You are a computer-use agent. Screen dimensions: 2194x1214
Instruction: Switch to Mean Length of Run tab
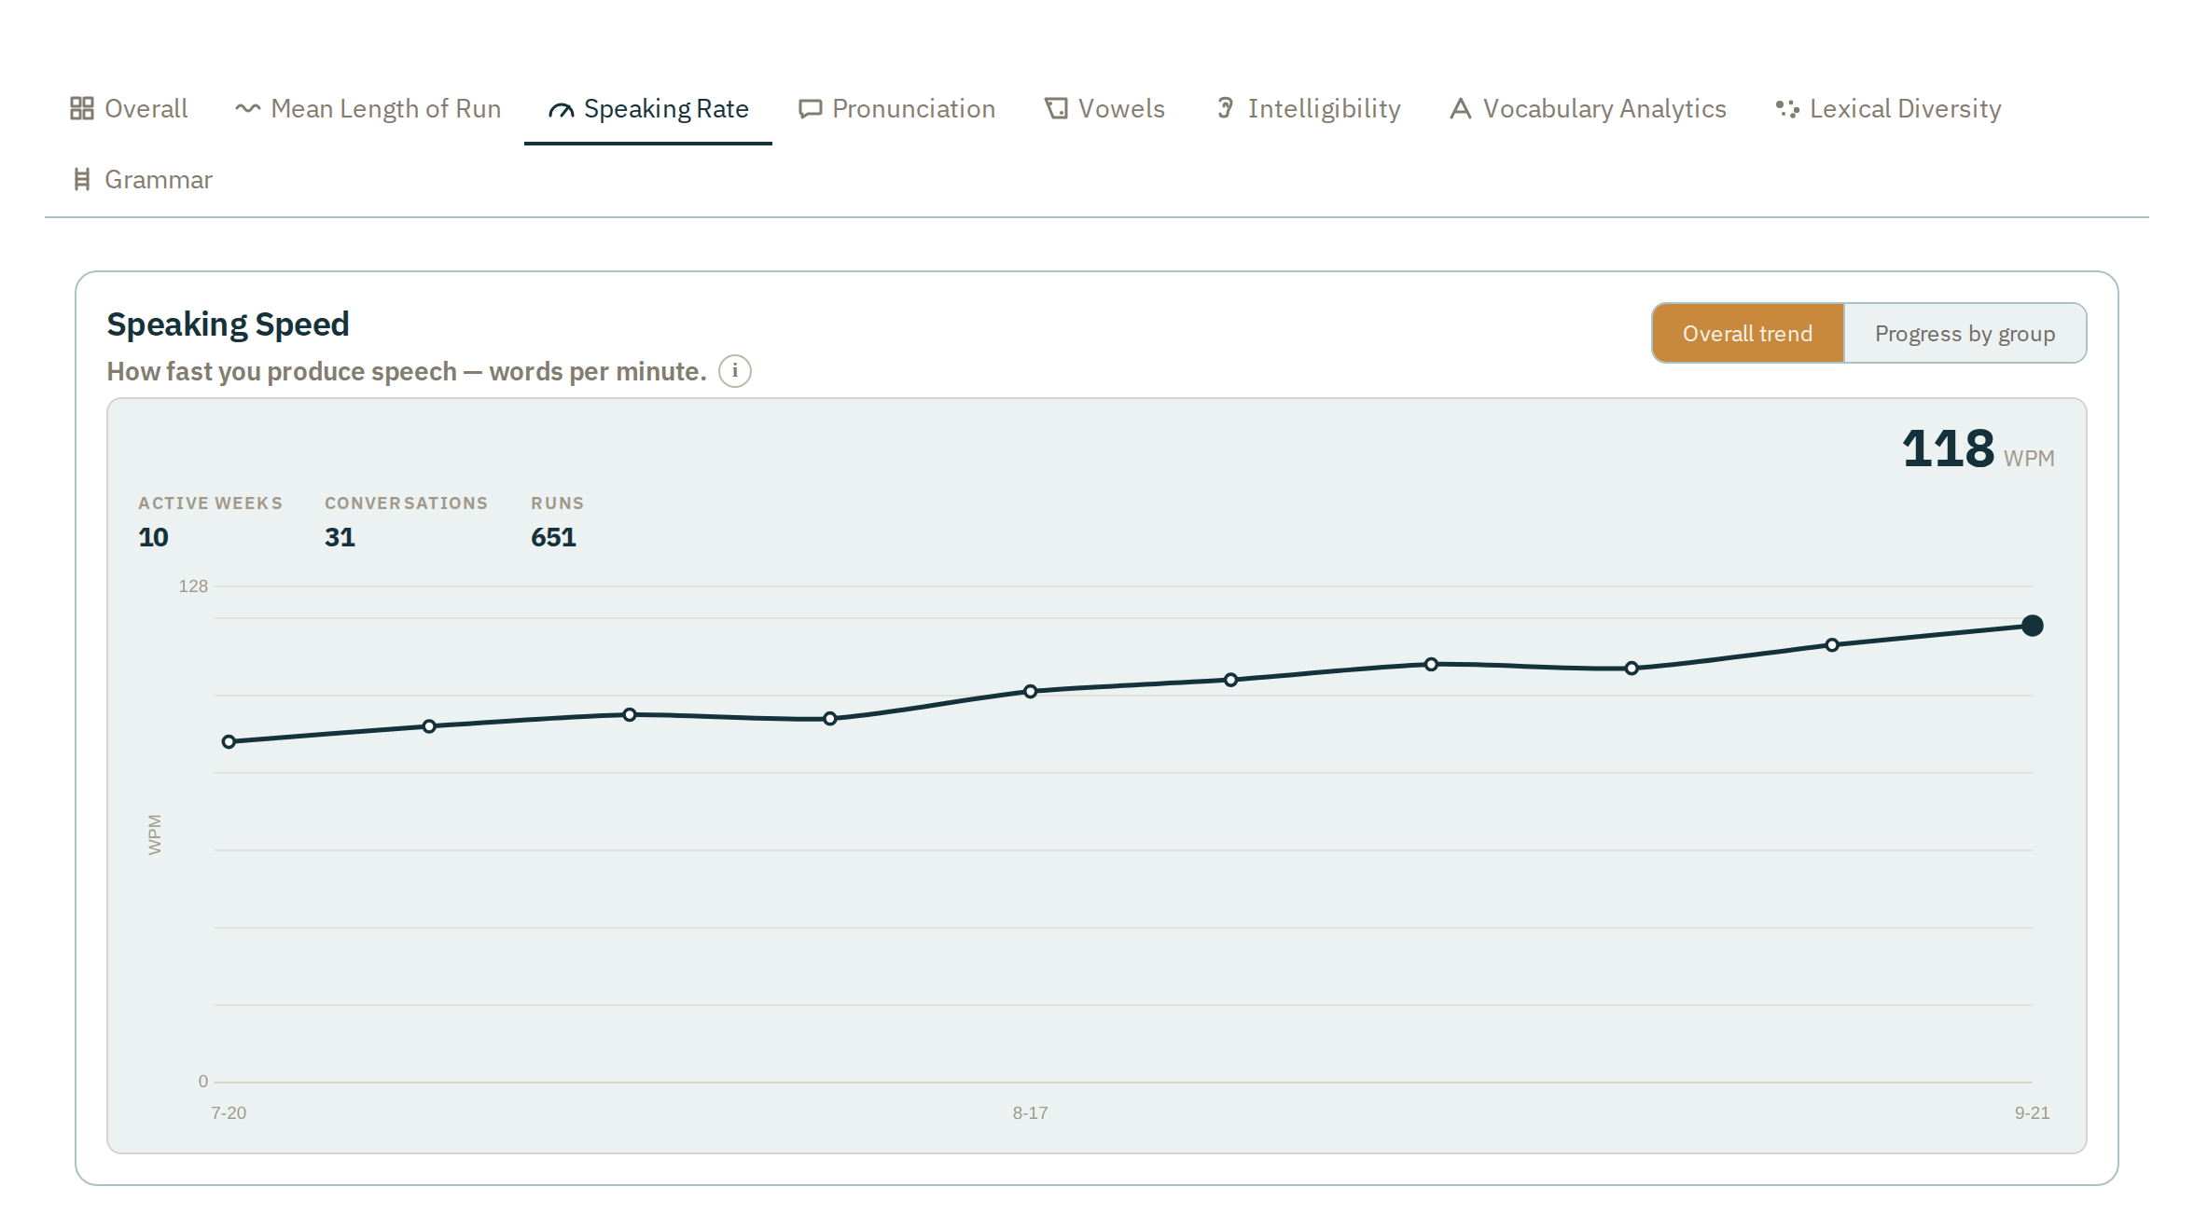(368, 108)
